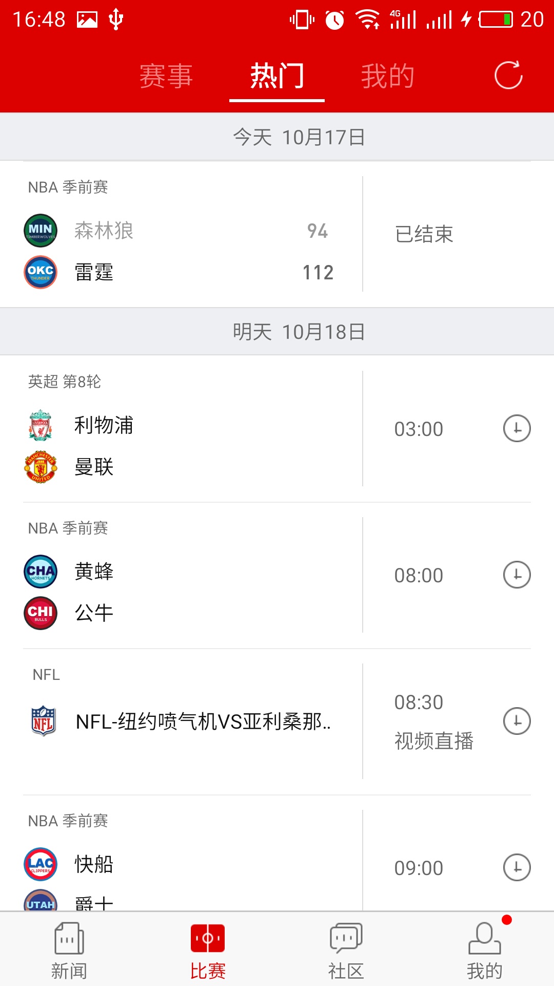Toggle reminder for the NFL Jets game

517,721
